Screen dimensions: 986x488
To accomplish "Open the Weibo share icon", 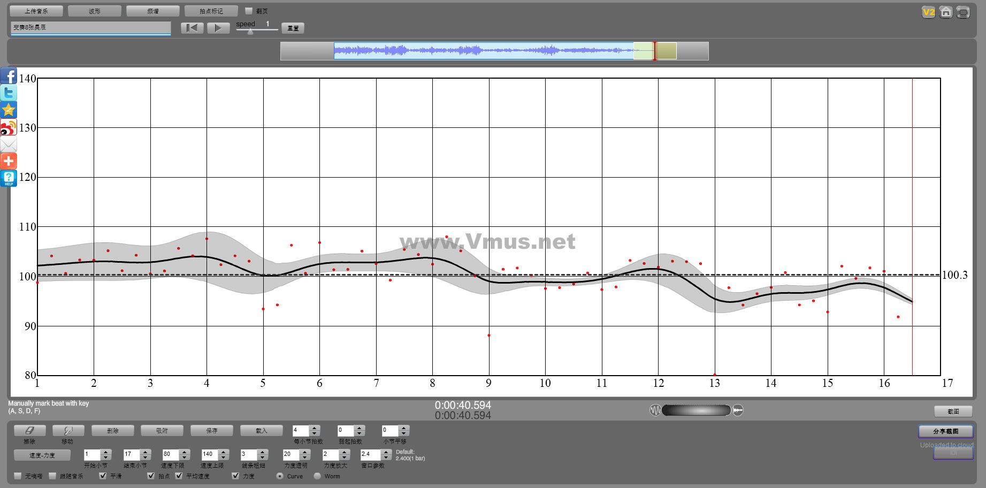I will (x=9, y=127).
